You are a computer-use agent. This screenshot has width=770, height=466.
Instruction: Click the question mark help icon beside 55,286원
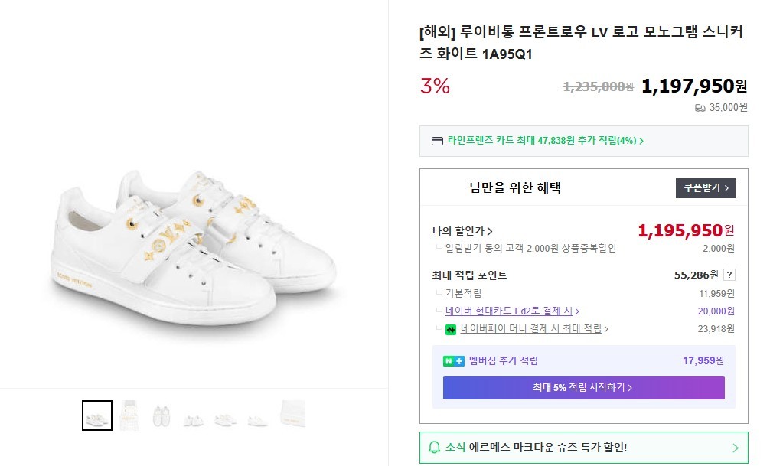point(729,275)
